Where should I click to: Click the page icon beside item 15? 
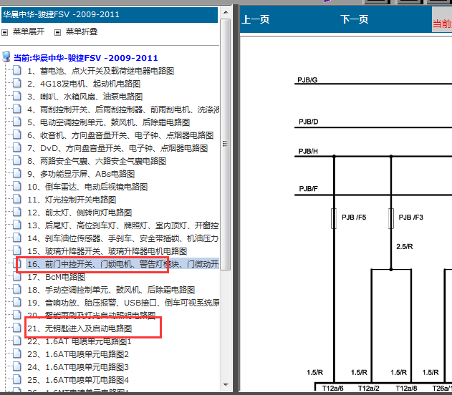coord(17,250)
